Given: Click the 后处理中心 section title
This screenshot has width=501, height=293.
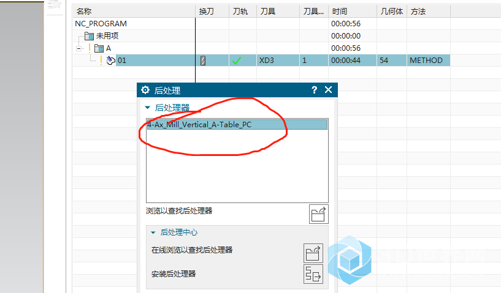Looking at the screenshot, I should coord(179,232).
